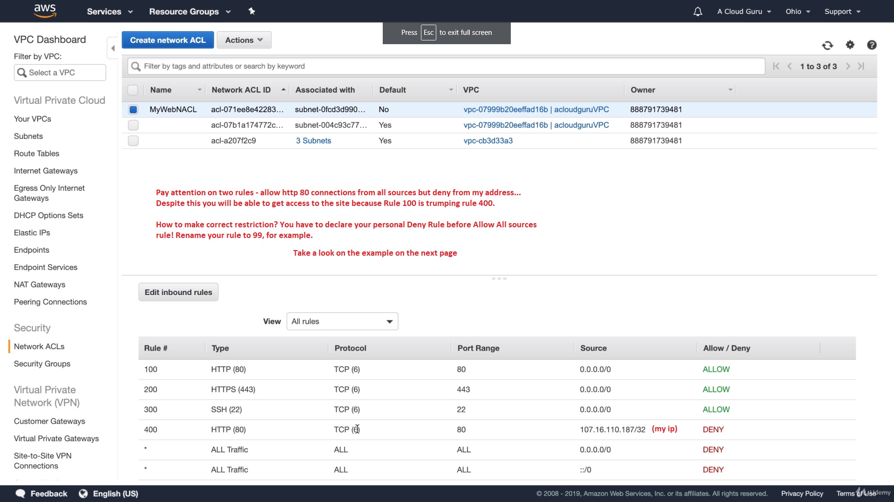Click the pin shortcuts icon in navbar
This screenshot has width=894, height=502.
(251, 11)
